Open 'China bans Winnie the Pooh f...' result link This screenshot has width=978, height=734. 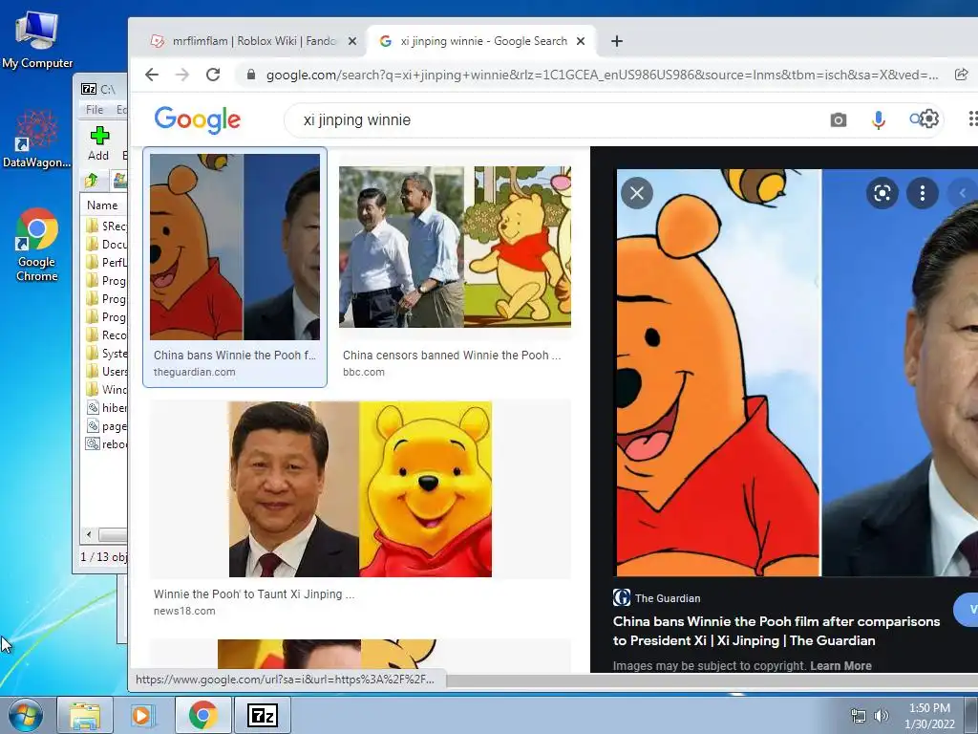point(235,356)
